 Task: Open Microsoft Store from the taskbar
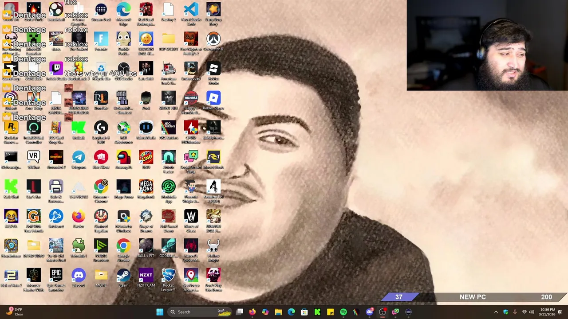point(304,312)
